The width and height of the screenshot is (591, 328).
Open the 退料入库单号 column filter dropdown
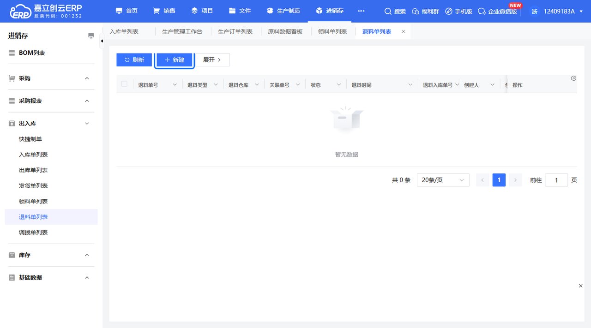(x=457, y=85)
